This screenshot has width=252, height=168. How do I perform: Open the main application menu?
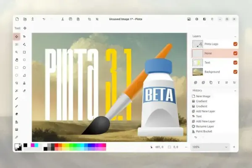click(212, 19)
